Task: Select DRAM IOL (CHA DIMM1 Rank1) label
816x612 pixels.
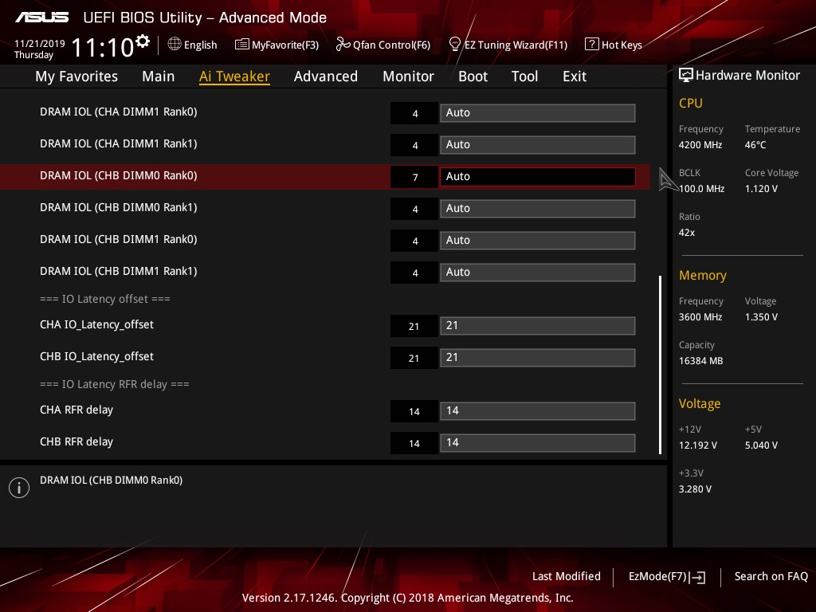Action: (119, 143)
